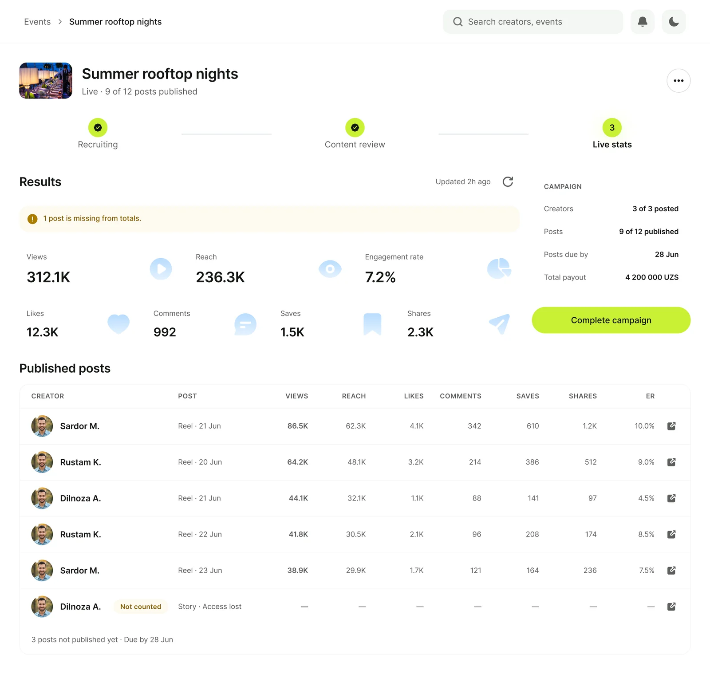Click the Engagement rate pie chart icon
710x674 pixels.
click(499, 268)
